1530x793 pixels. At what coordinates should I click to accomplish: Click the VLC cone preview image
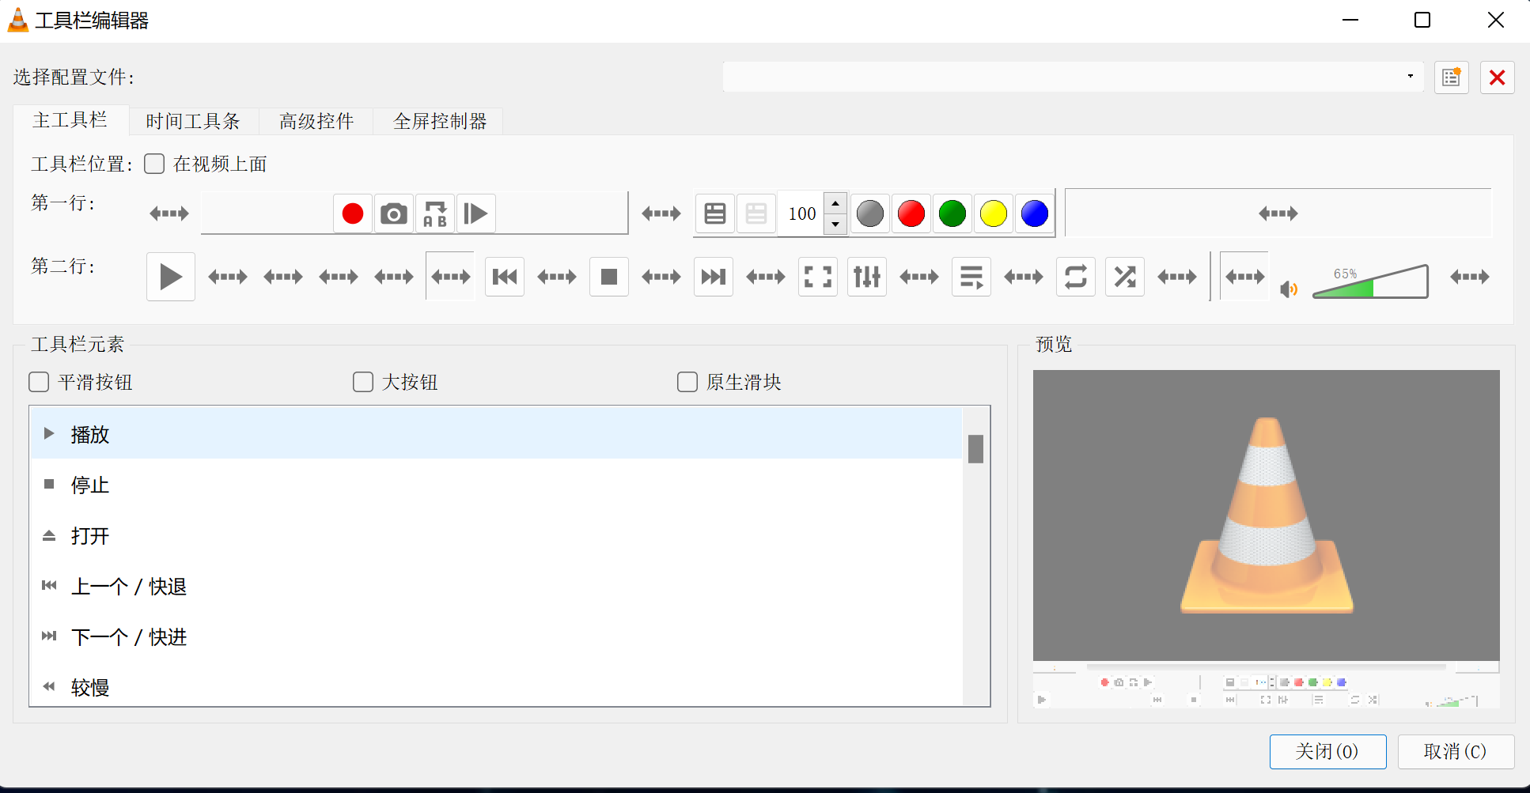(x=1267, y=515)
